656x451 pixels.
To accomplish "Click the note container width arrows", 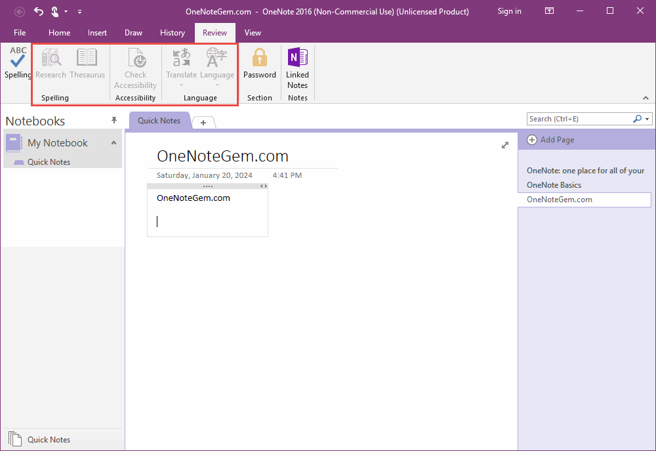I will 264,186.
